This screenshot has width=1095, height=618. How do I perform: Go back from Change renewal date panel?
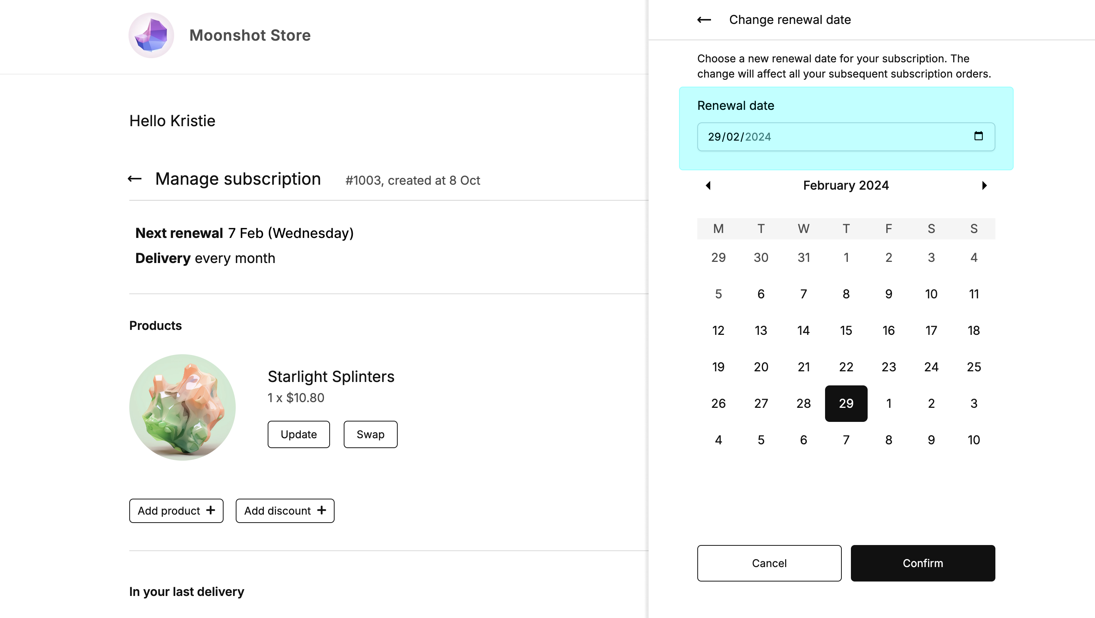click(704, 20)
